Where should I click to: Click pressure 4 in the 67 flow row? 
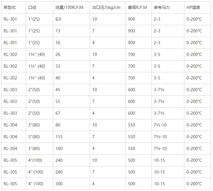(93, 113)
